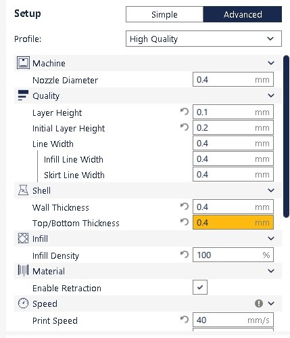
Task: Collapse the Infill section chevron
Action: (x=271, y=238)
